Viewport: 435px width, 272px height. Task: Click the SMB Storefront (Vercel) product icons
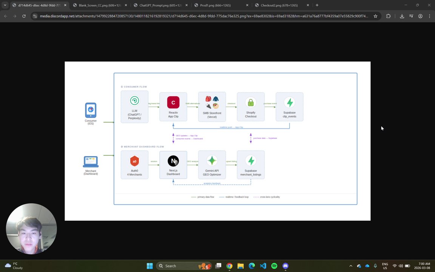click(212, 102)
